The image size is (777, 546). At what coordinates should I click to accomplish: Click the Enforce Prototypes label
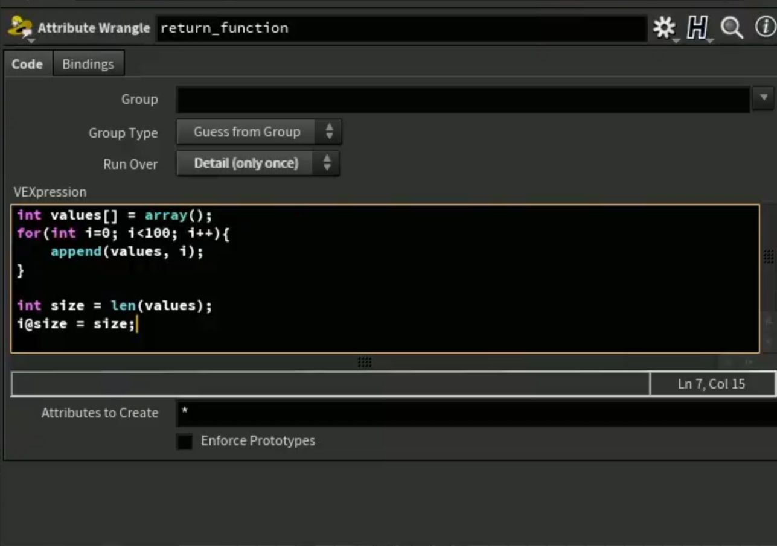pos(258,441)
